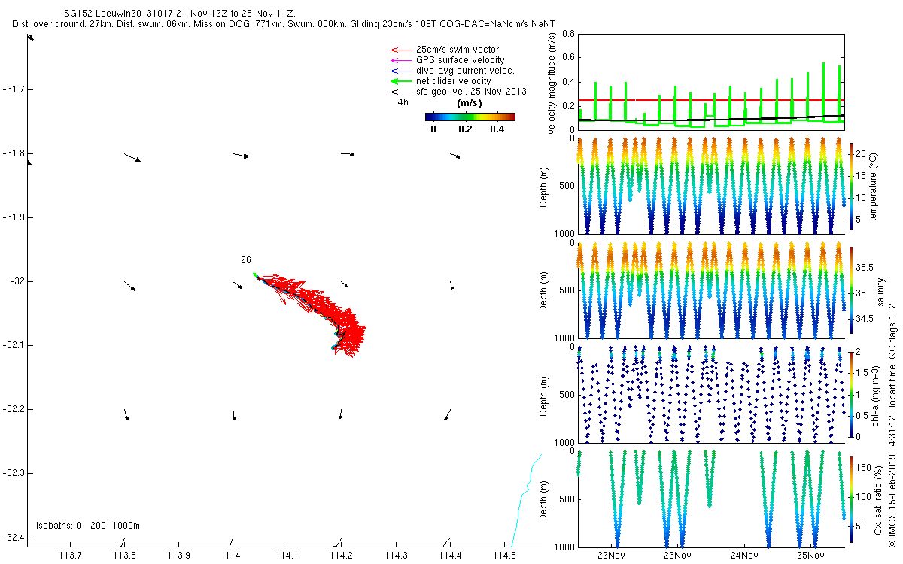Viewport: 903px width, 564px height.
Task: Click the 0.6 tick on velocity magnitude axis
Action: (568, 58)
